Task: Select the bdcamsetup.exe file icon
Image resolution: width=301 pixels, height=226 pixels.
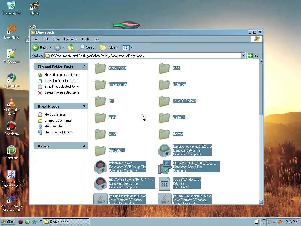Action: (x=101, y=167)
